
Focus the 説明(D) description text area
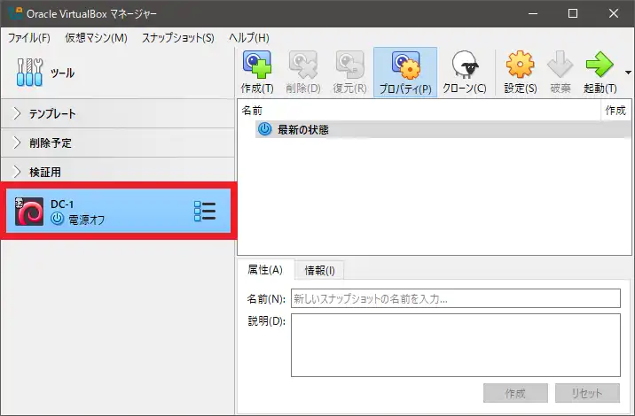(456, 345)
